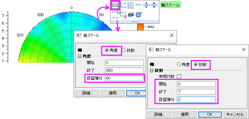The width and height of the screenshot is (249, 119).
Task: Click the 目盛増分 field showing 60
Action: tap(124, 78)
